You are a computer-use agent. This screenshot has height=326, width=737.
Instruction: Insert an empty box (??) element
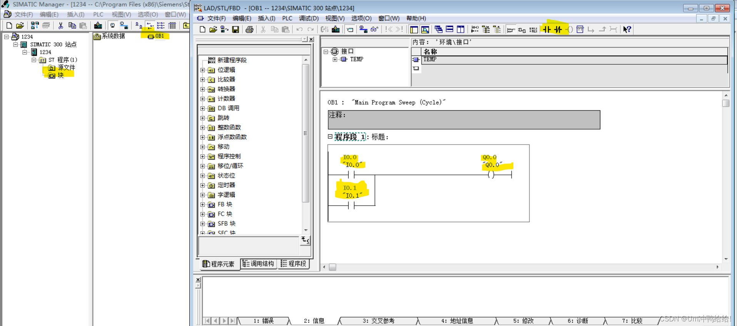pos(580,30)
